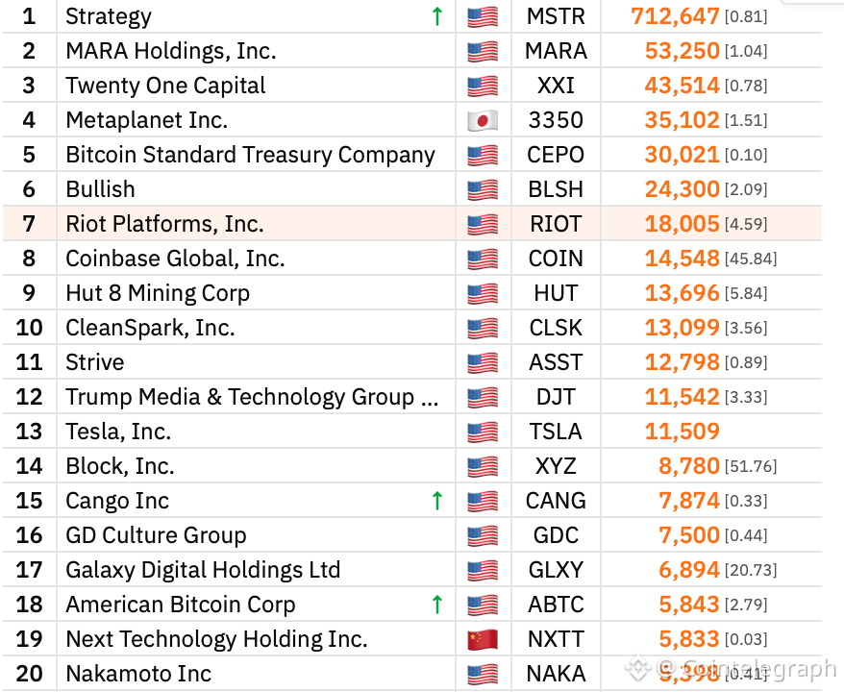844x692 pixels.
Task: Click the US flag in the Coinbase Global row
Action: pos(482,259)
